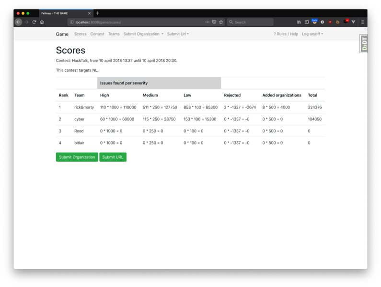
Task: Open the Firefox library icon
Action: pyautogui.click(x=299, y=22)
